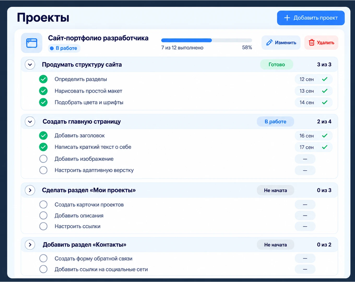Click Не начата badge for «Мои проекты»
The height and width of the screenshot is (282, 355).
(x=275, y=190)
